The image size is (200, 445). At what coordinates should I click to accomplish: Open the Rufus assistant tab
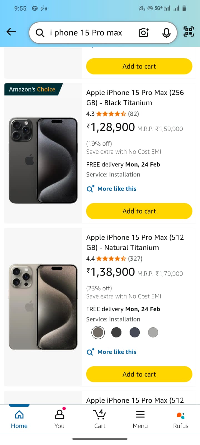point(181,419)
